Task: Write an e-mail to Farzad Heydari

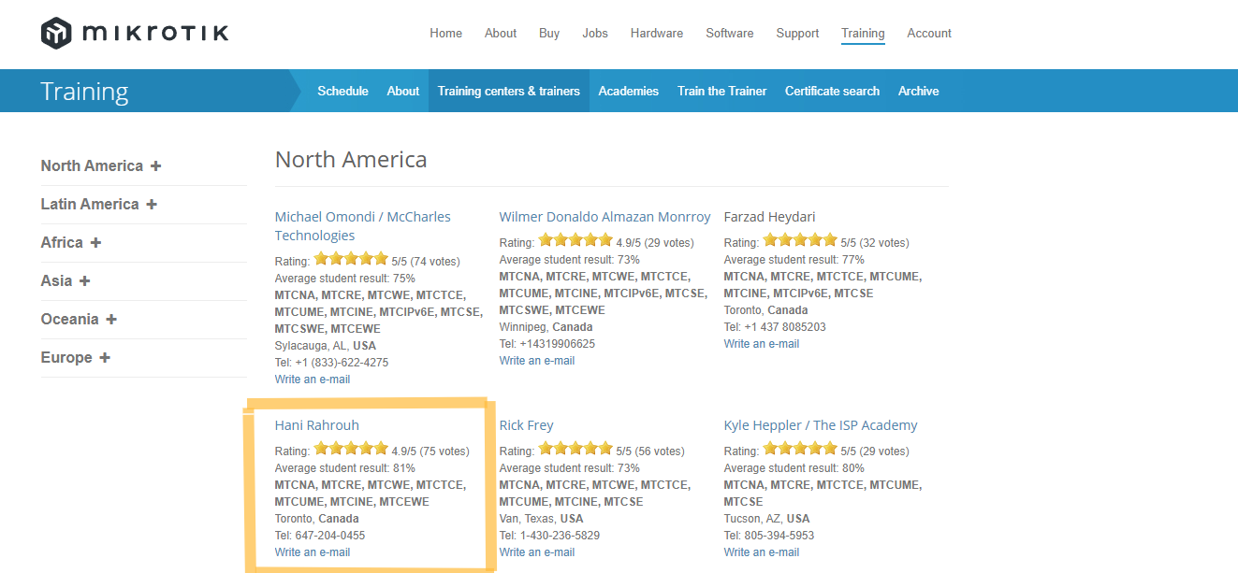Action: 761,344
